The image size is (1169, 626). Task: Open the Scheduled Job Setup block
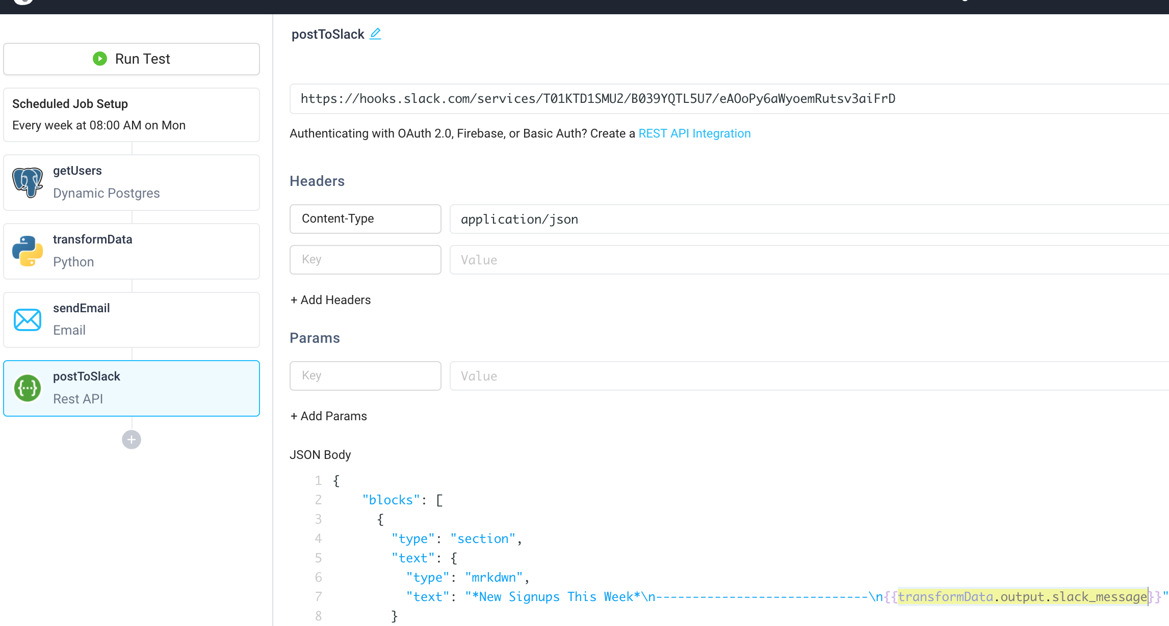click(x=131, y=114)
